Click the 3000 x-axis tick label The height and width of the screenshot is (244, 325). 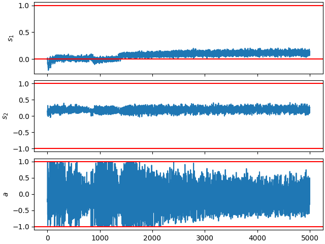[205, 238]
